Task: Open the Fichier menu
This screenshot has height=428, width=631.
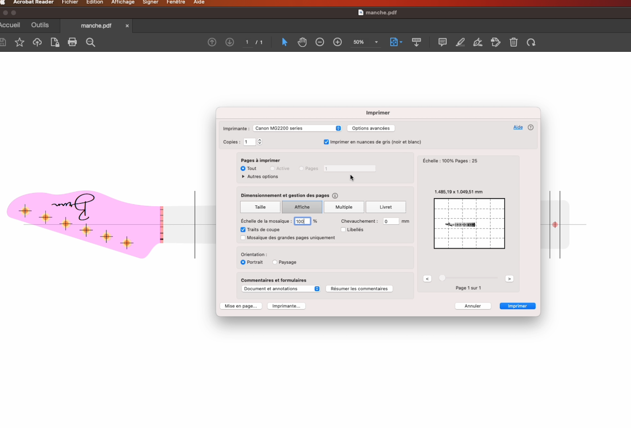Action: 70,2
